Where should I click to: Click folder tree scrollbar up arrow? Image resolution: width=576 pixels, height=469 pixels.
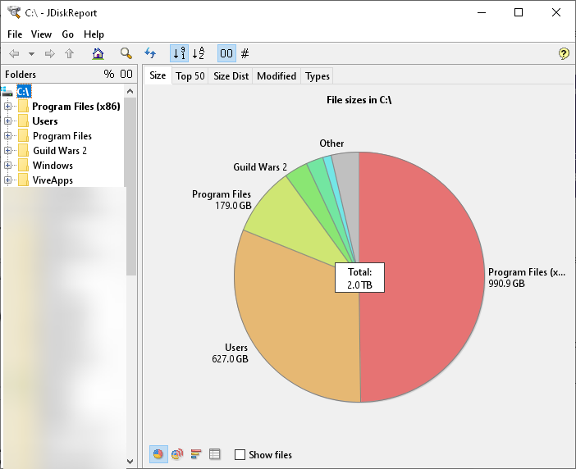tap(130, 91)
